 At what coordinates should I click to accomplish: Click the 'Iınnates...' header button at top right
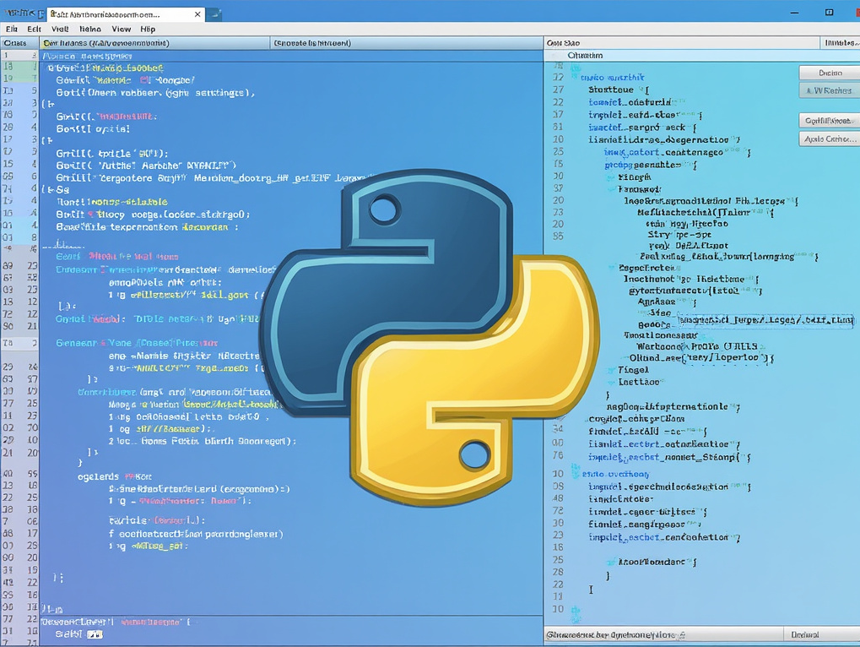click(x=840, y=43)
